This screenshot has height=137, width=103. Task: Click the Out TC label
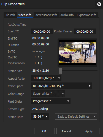click(x=12, y=57)
